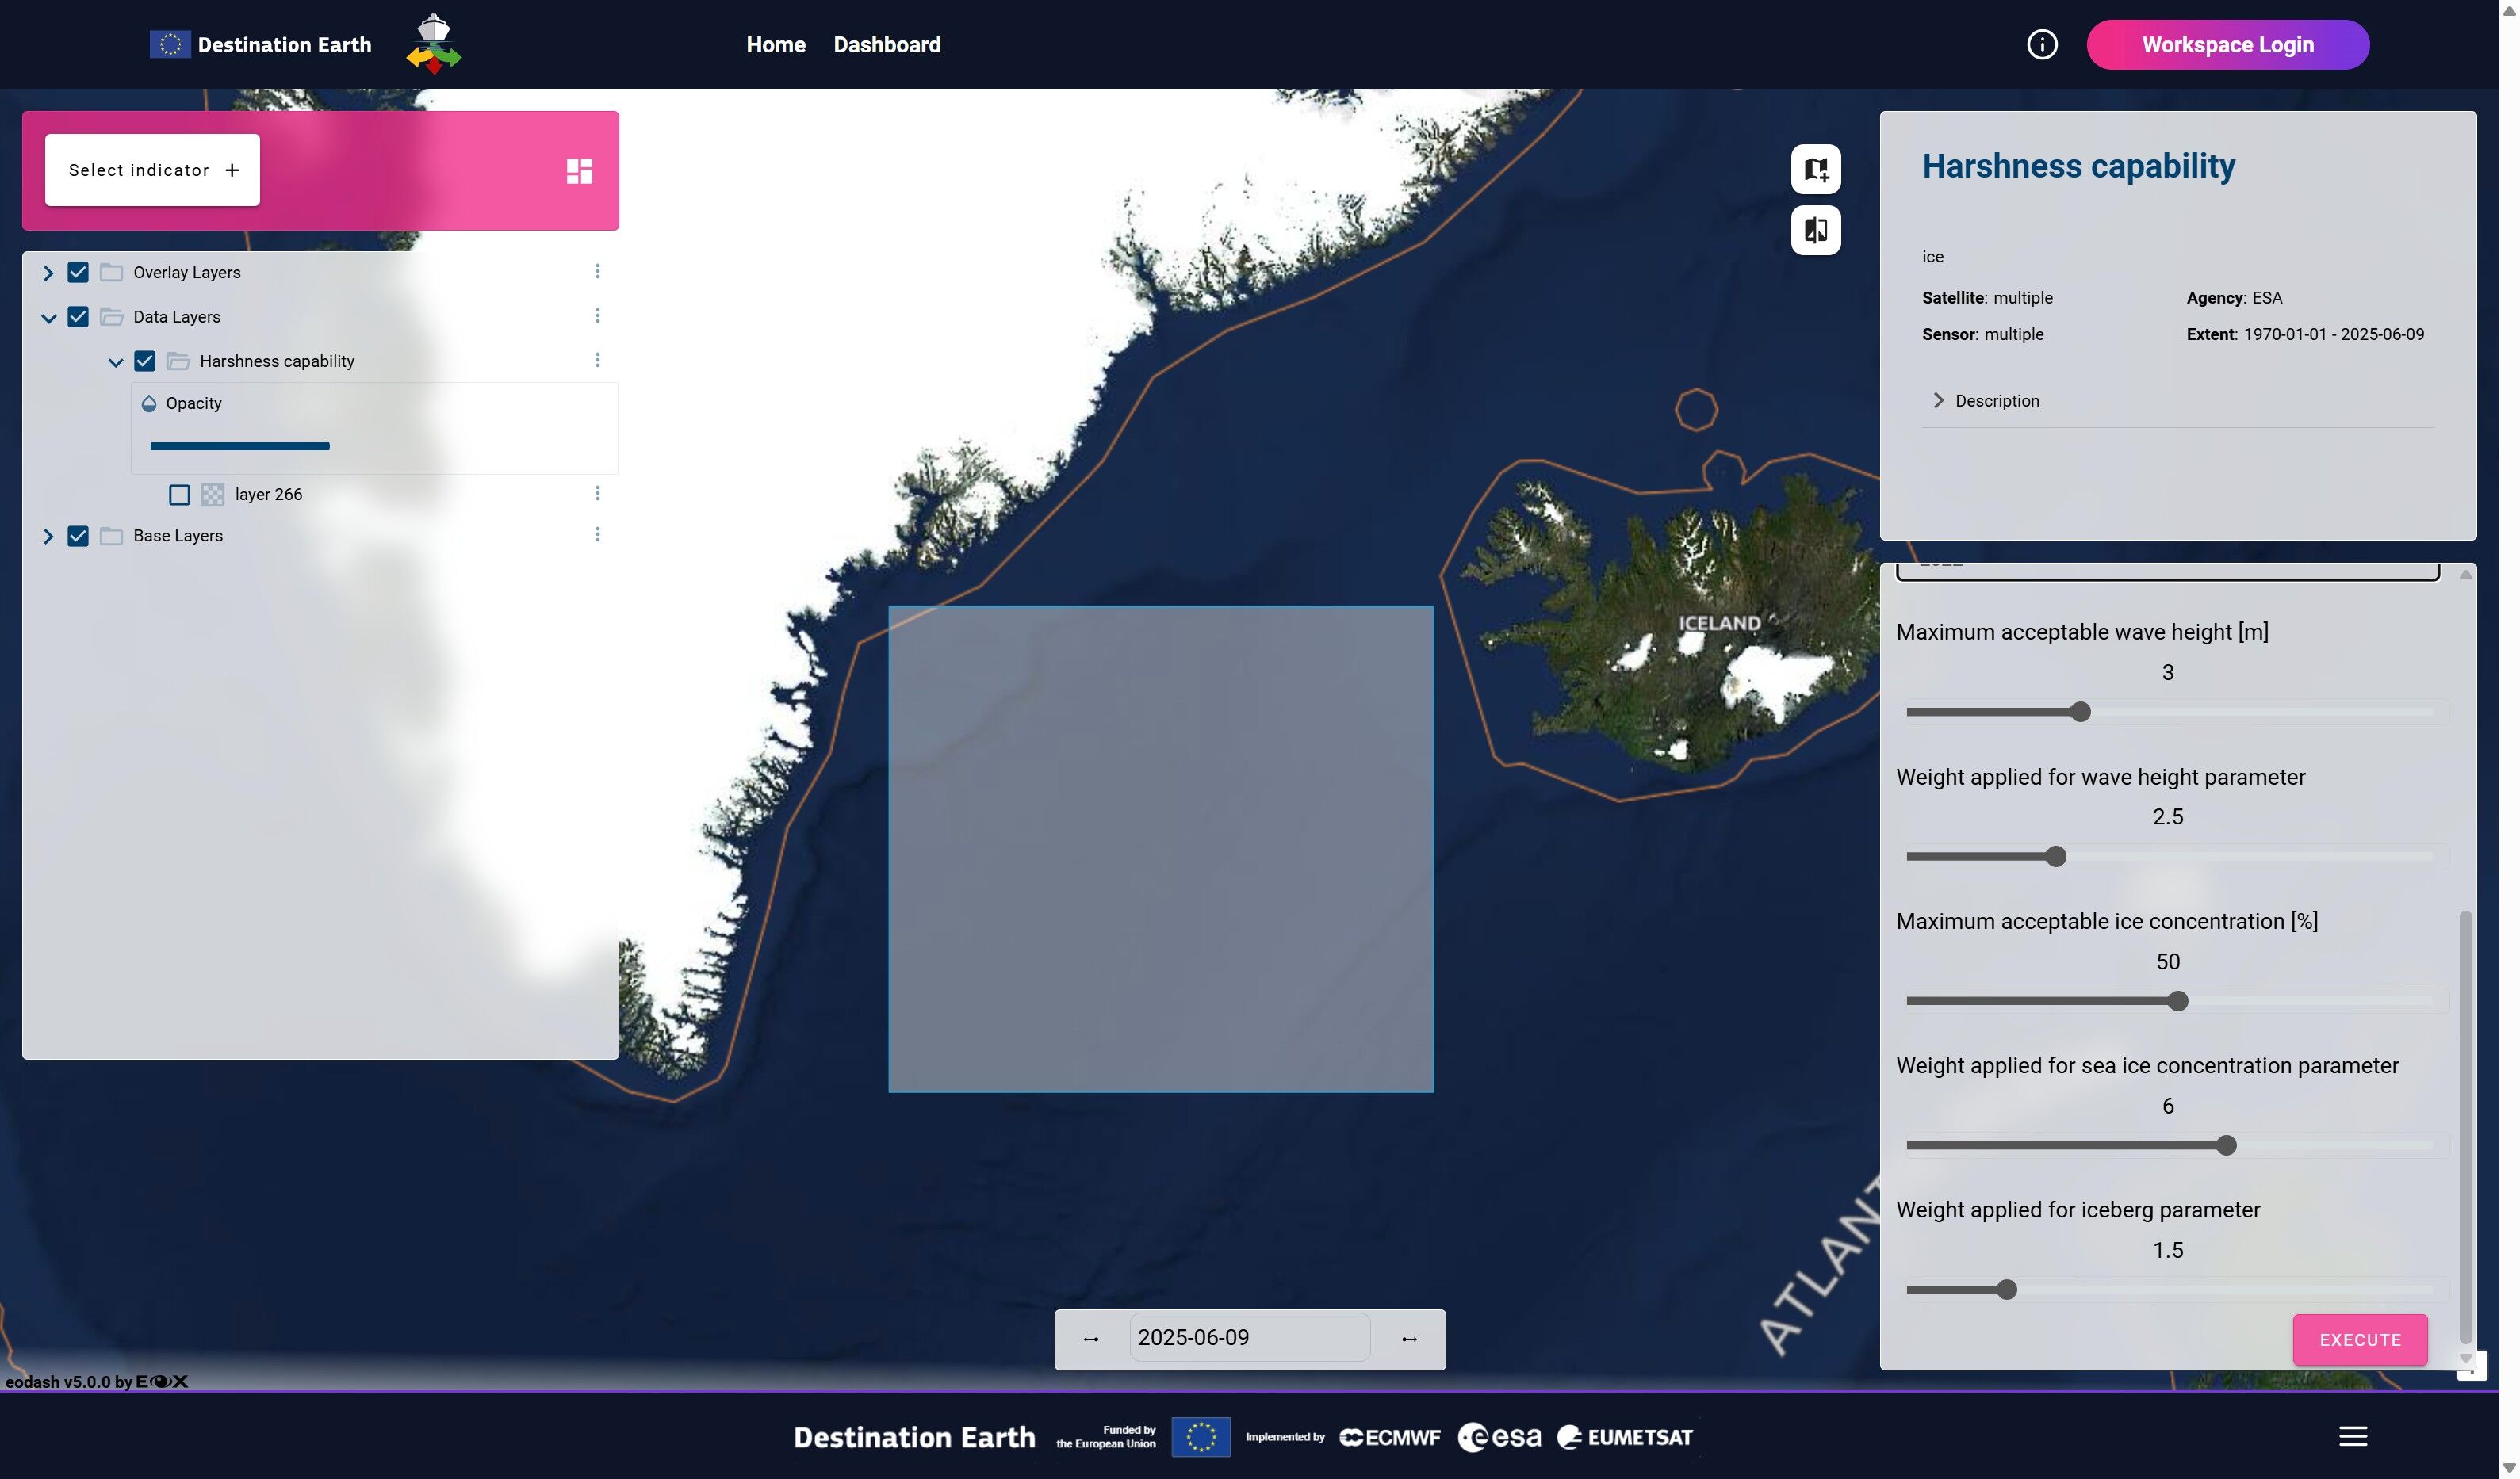
Task: Click the Workspace Login button
Action: 2227,45
